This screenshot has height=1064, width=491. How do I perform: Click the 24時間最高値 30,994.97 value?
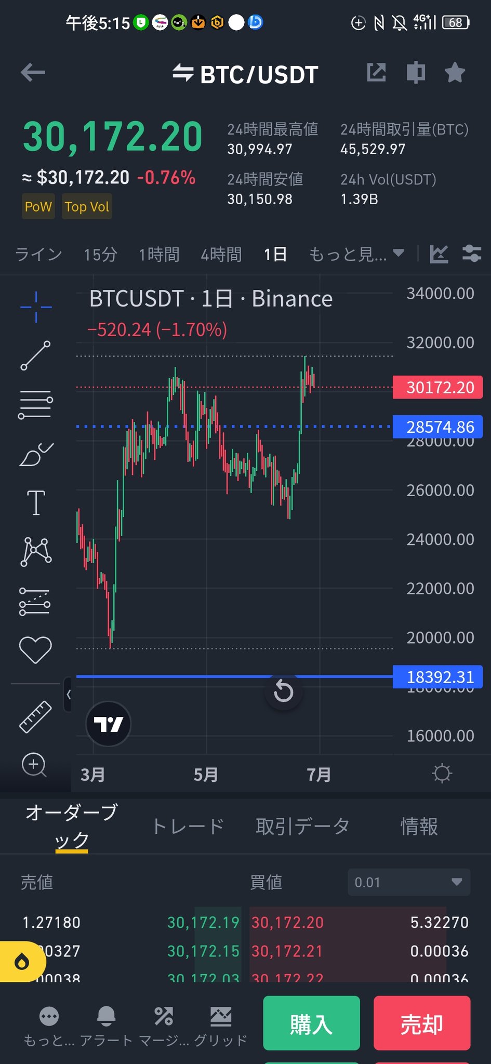[260, 150]
